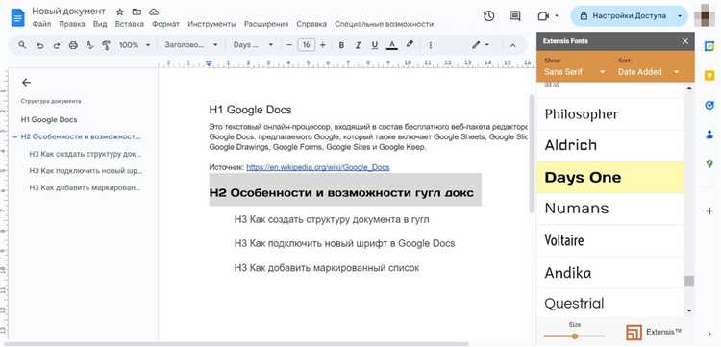This screenshot has height=347, width=721.
Task: Open the Contacts side panel icon
Action: click(709, 135)
